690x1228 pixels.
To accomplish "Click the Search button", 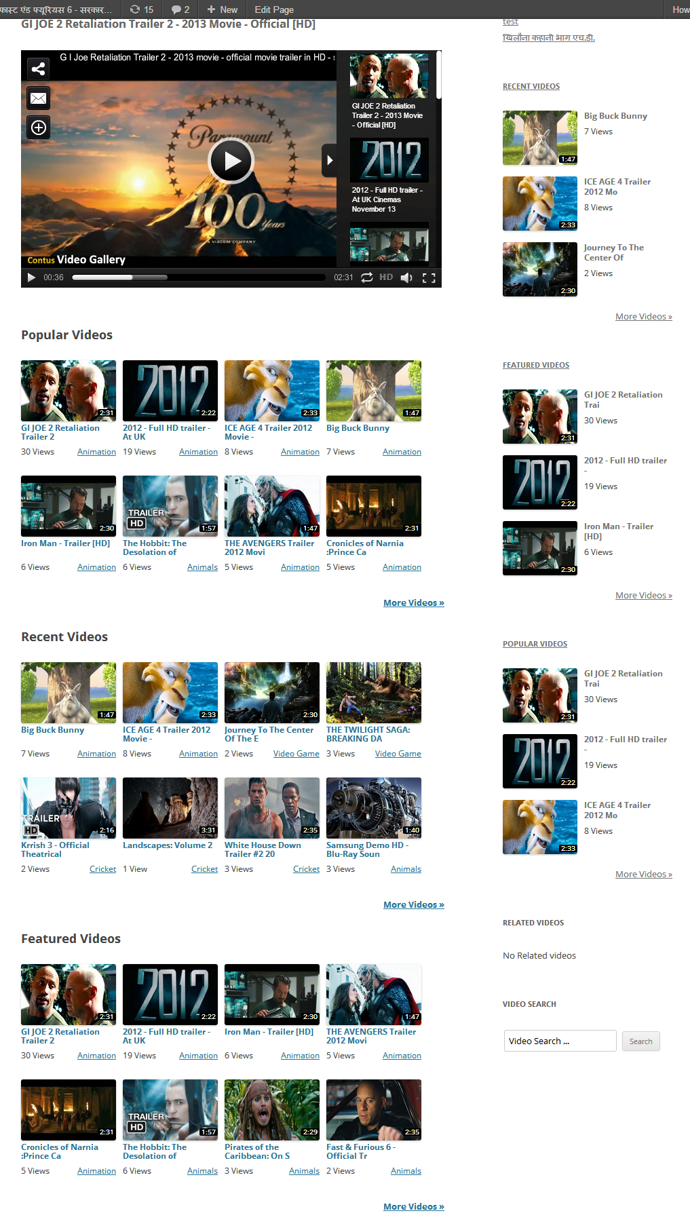I will [x=640, y=1041].
